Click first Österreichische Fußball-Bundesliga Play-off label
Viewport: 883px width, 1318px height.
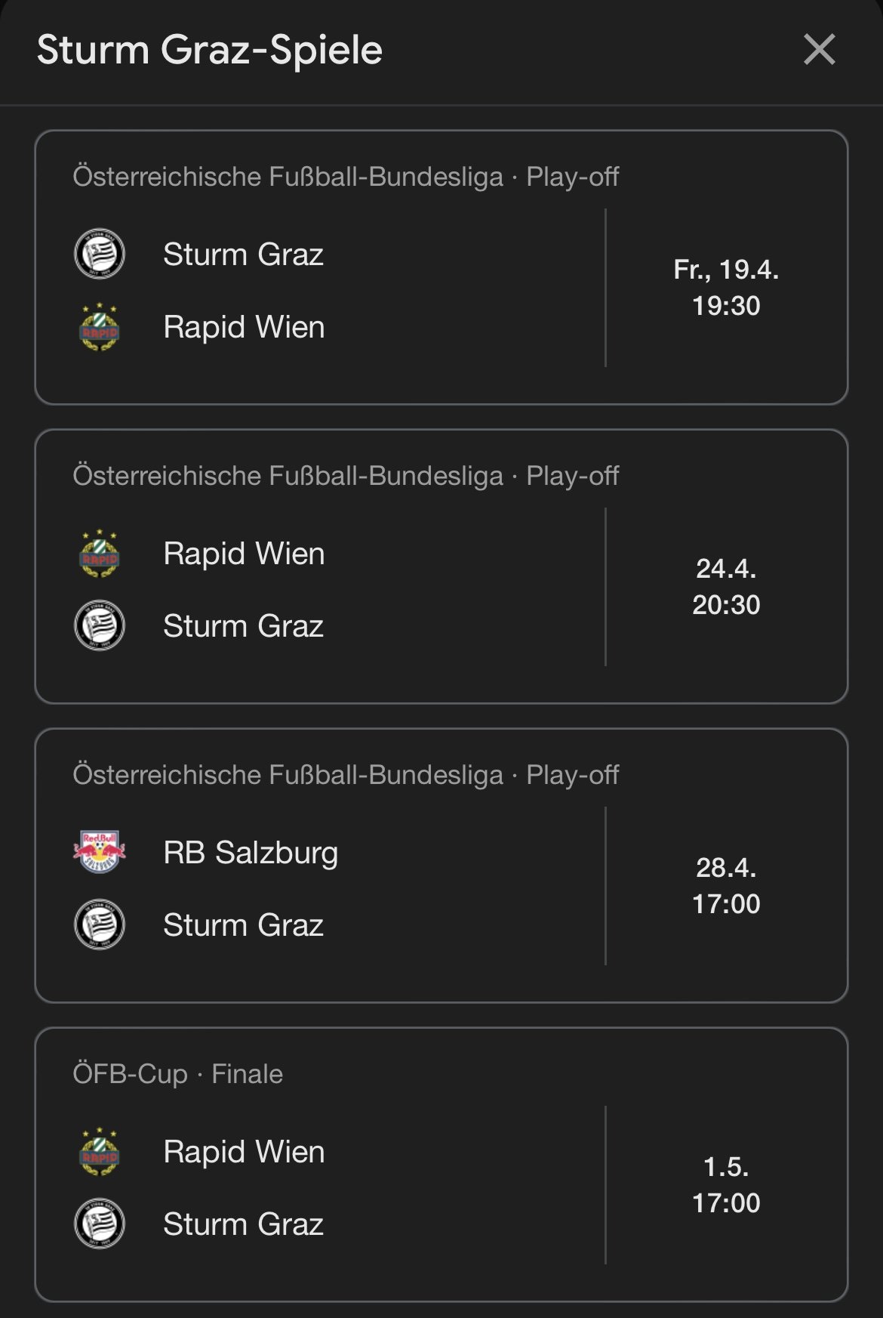346,177
